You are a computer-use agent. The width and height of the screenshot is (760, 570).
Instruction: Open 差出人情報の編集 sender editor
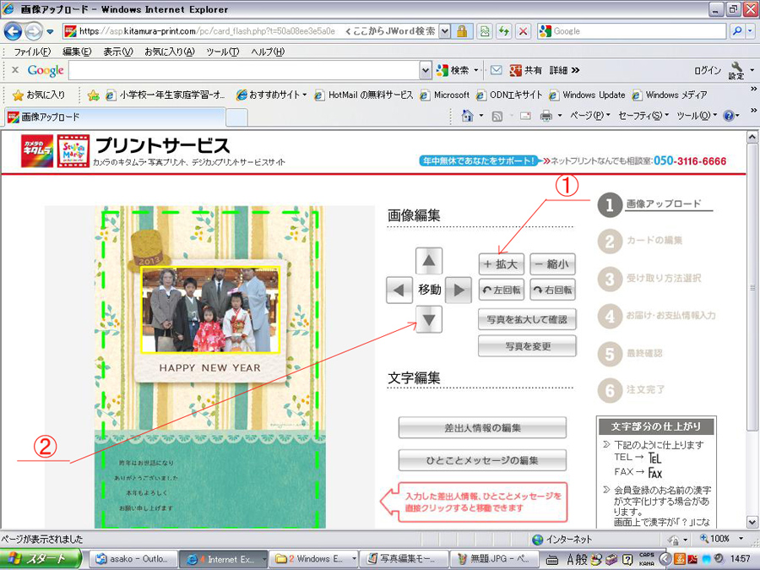tap(482, 428)
